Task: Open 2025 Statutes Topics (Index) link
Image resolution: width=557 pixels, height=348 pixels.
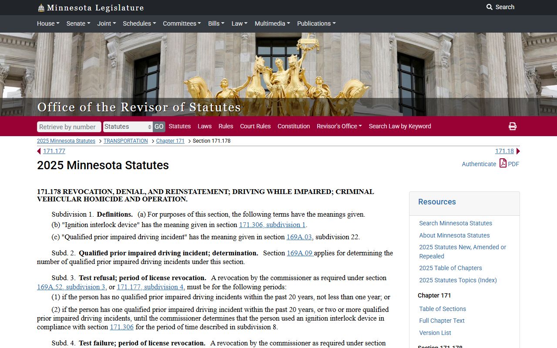Action: [x=458, y=280]
